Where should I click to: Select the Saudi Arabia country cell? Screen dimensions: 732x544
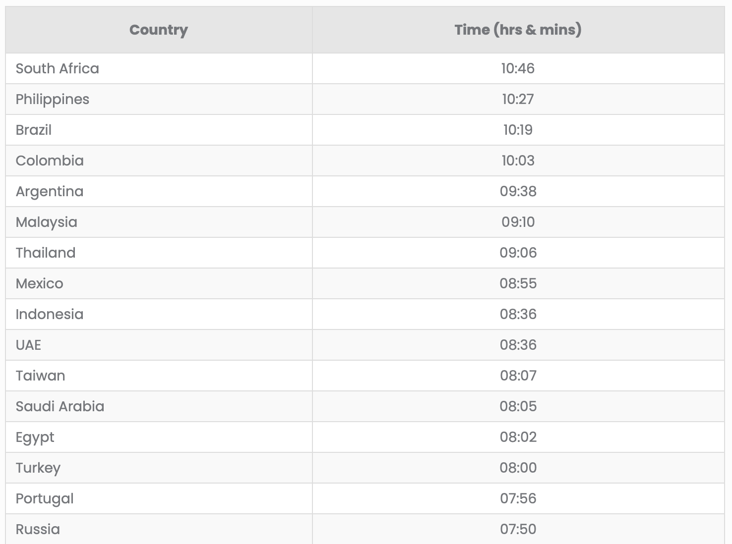60,406
